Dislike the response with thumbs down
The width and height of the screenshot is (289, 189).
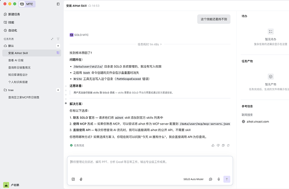(x=218, y=146)
